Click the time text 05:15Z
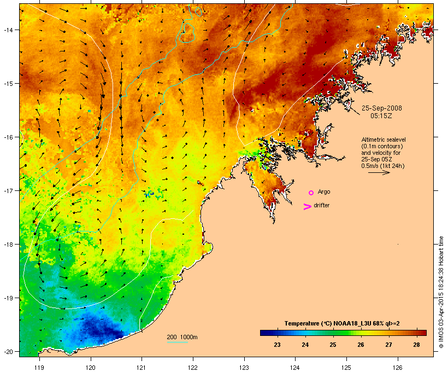The height and width of the screenshot is (372, 448). [381, 116]
